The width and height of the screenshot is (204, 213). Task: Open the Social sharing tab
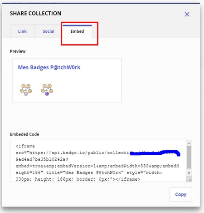pos(49,31)
